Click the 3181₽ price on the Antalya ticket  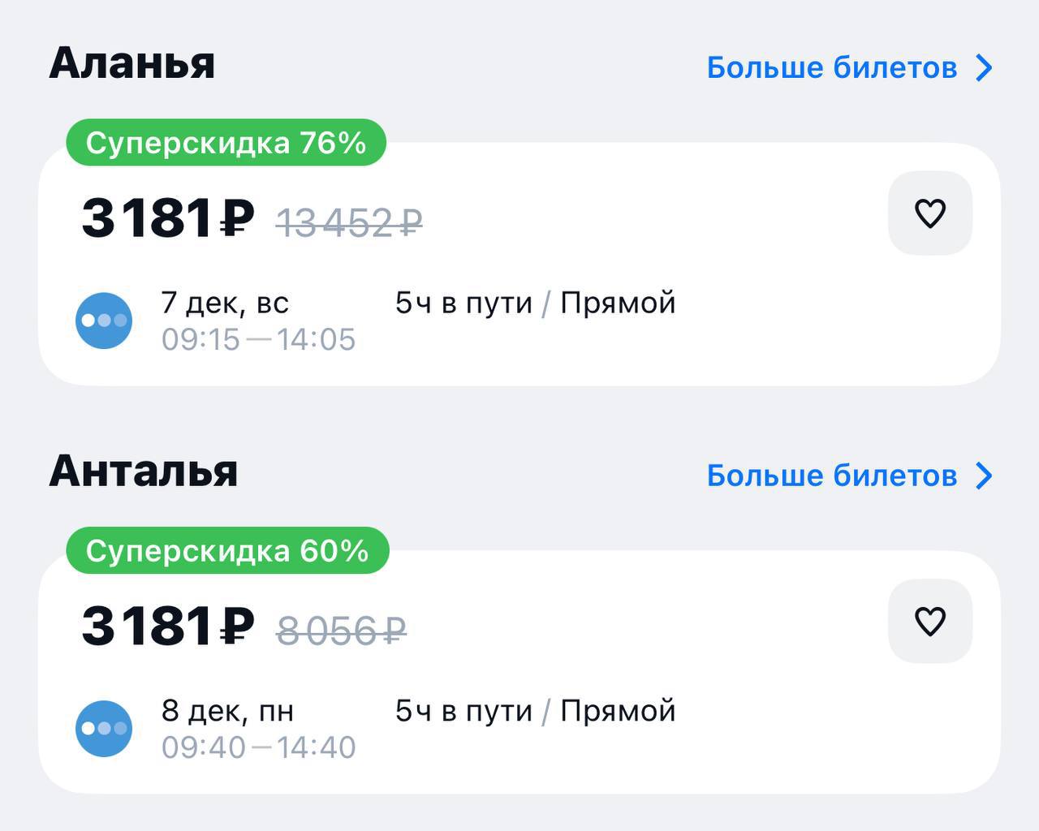pyautogui.click(x=167, y=626)
